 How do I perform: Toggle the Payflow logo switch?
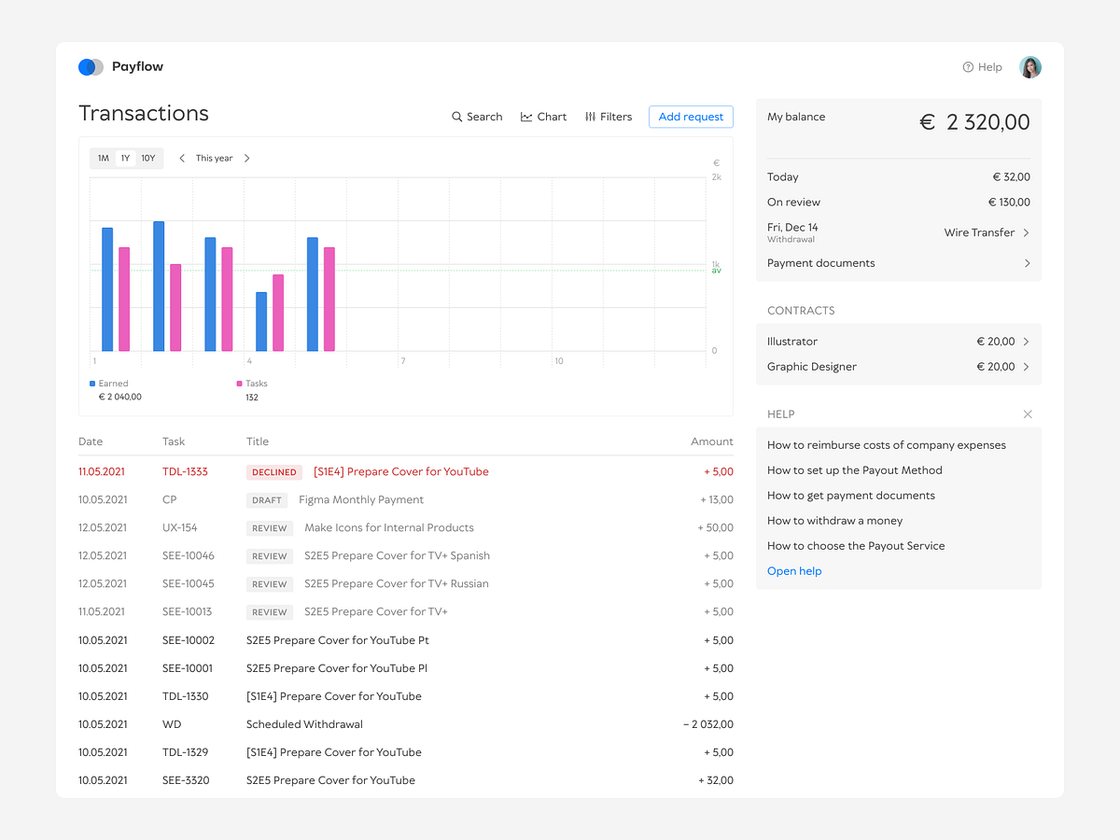pyautogui.click(x=90, y=66)
